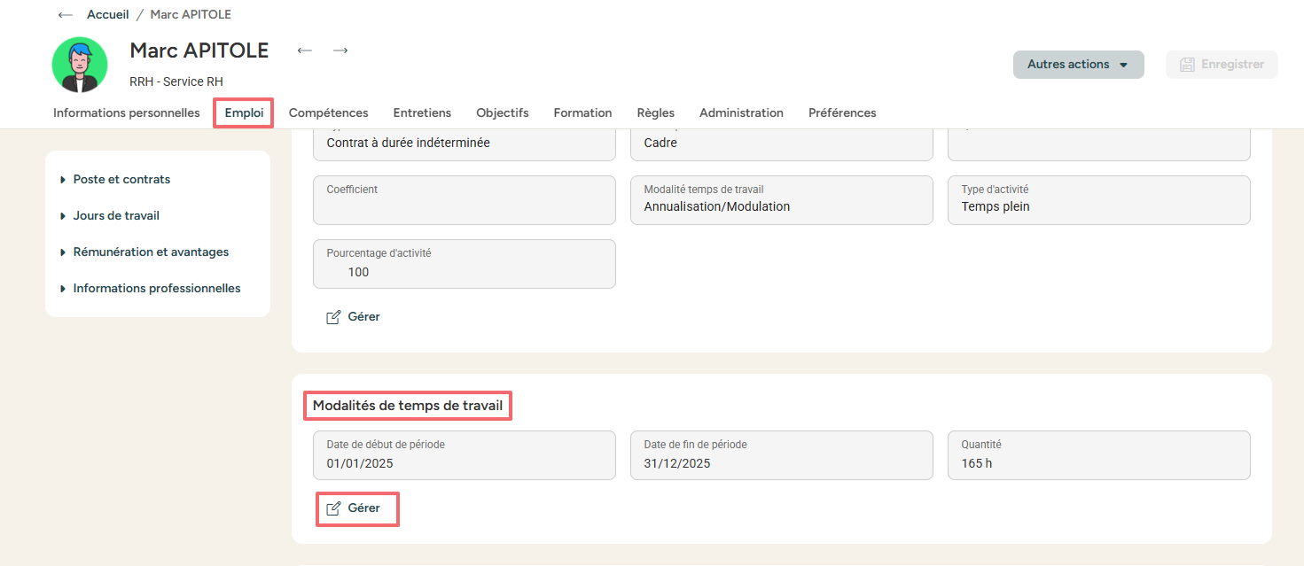Click Gérer under Modalités de temps de travail
This screenshot has height=566, width=1304.
pos(363,508)
